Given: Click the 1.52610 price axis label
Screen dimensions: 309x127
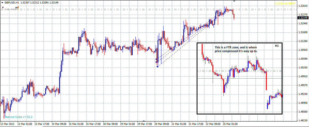Looking at the screenshot, I should 303,6.
